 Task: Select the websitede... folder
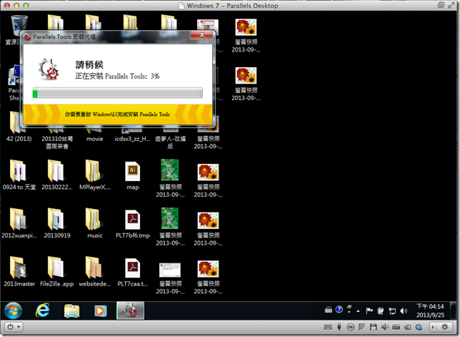[95, 272]
